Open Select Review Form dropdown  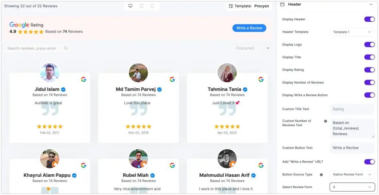(x=352, y=187)
